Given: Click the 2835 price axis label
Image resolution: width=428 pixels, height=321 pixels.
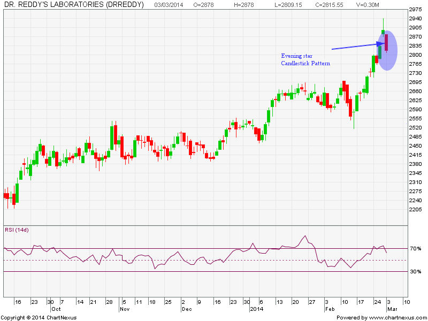Looking at the screenshot, I should pyautogui.click(x=416, y=45).
